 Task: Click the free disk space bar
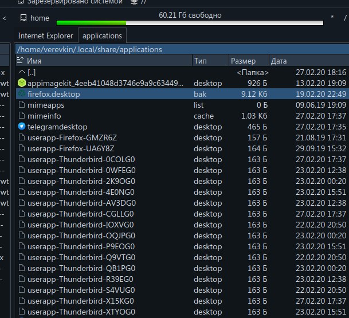click(190, 23)
